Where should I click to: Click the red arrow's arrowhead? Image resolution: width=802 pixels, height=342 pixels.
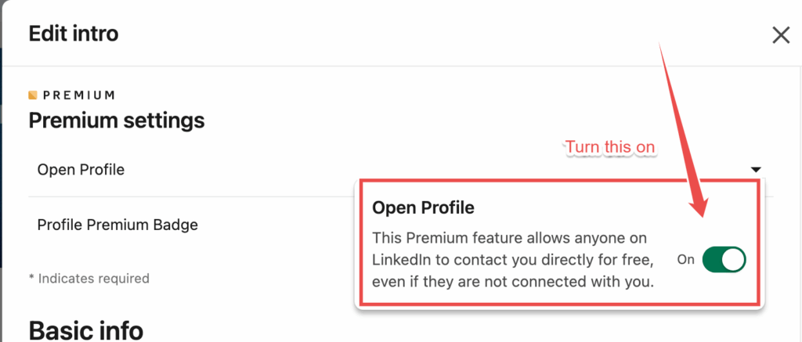tap(701, 207)
